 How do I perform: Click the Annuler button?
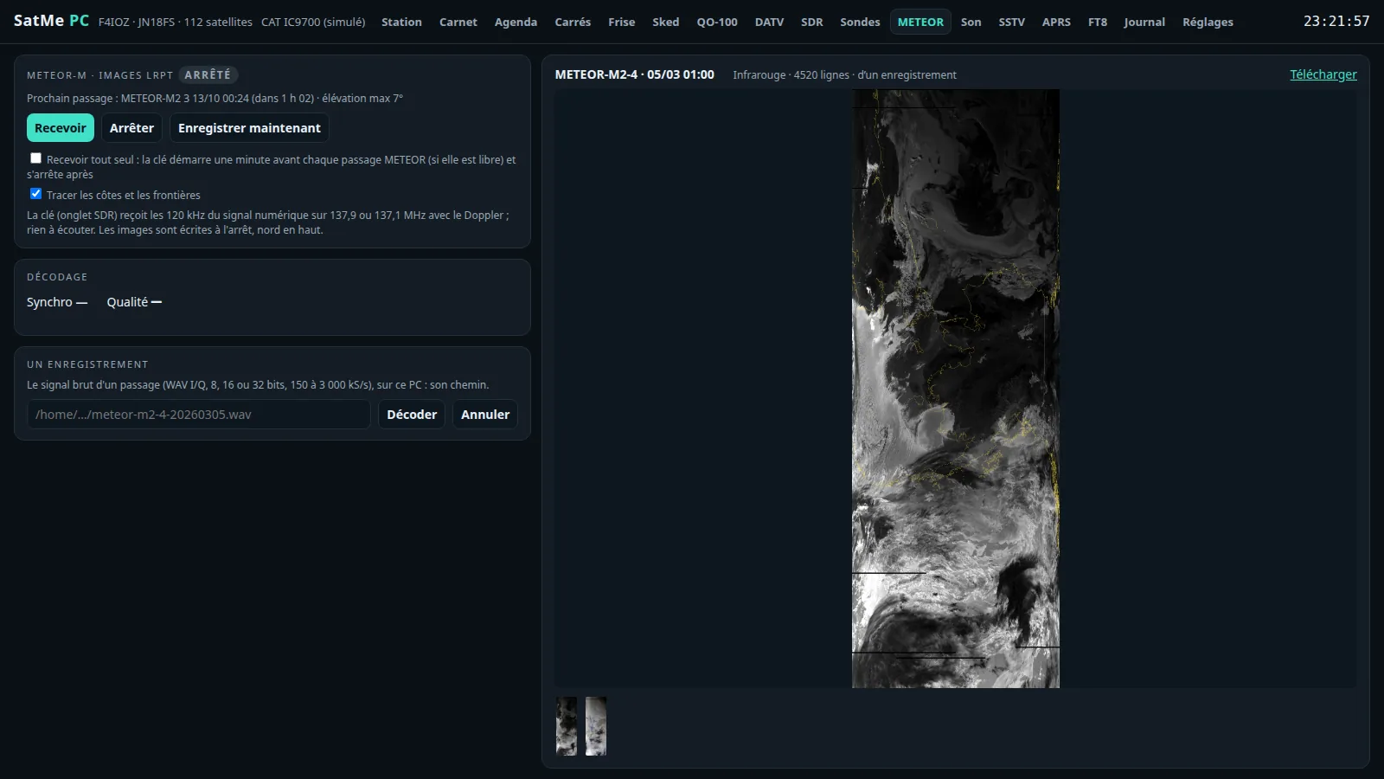tap(485, 415)
